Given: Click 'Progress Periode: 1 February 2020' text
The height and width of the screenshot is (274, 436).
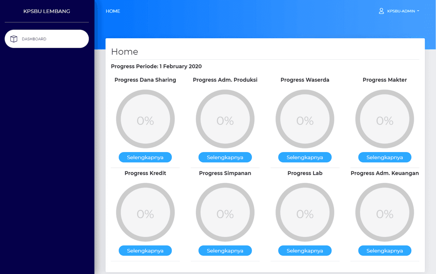Looking at the screenshot, I should point(156,66).
